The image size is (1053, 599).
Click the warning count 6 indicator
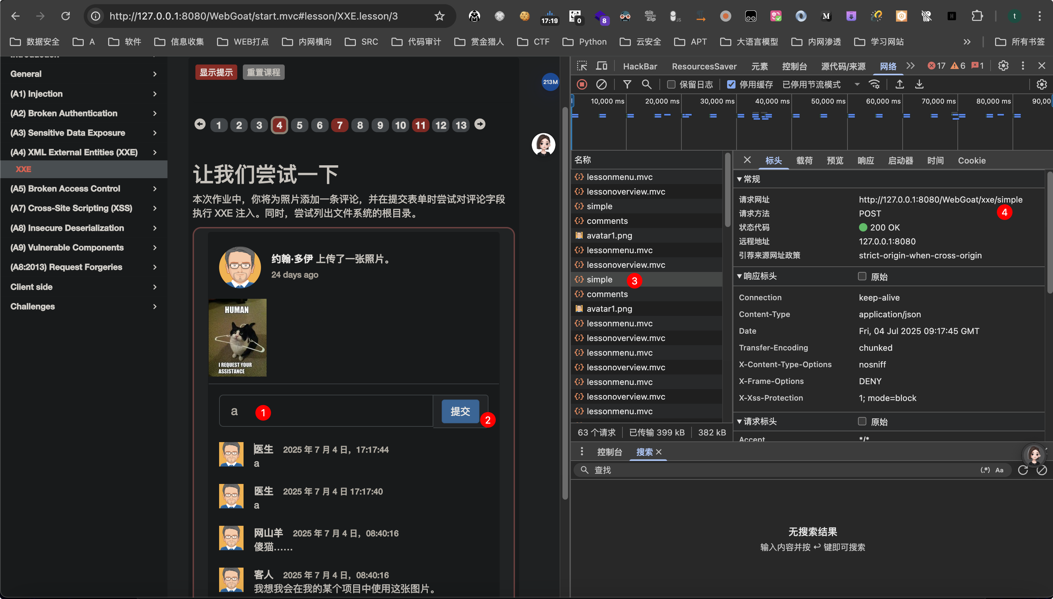(958, 66)
